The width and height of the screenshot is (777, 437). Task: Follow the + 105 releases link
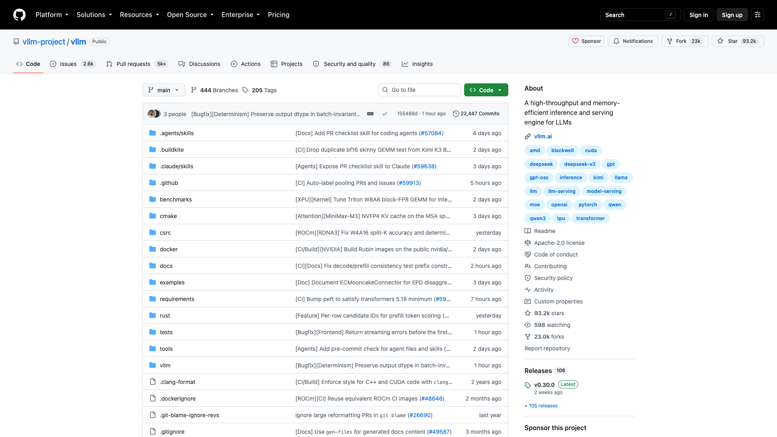tap(541, 406)
